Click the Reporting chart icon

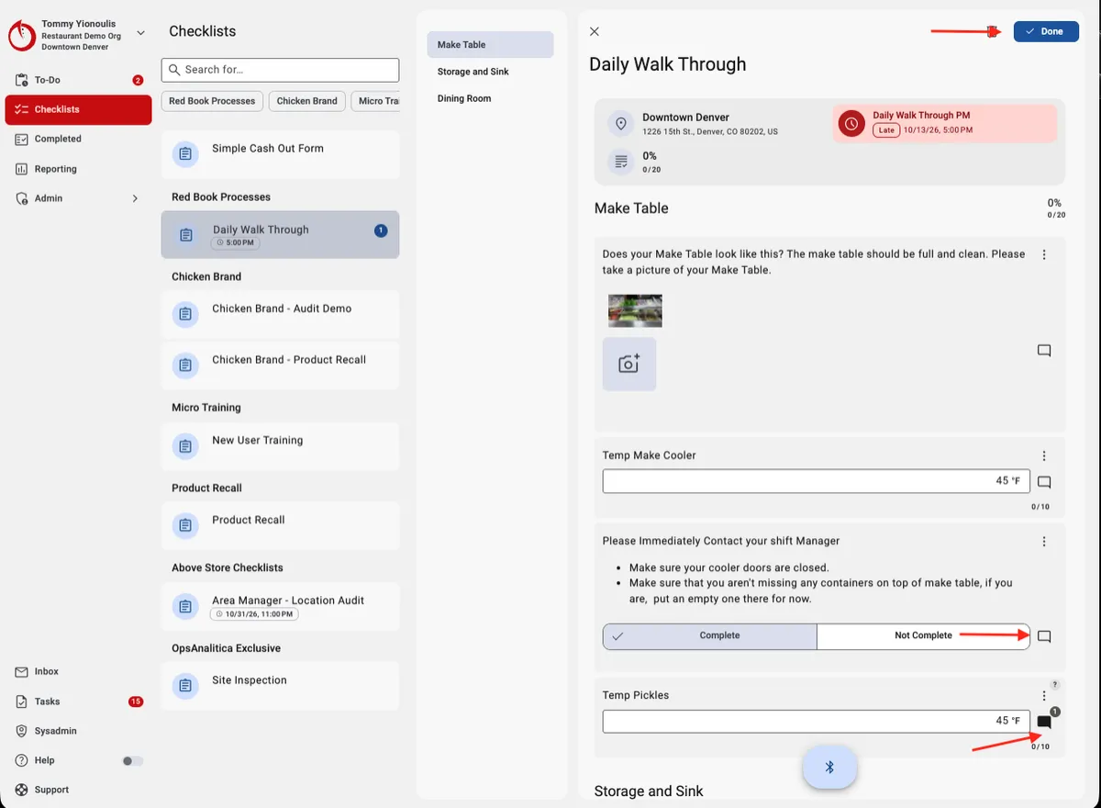pyautogui.click(x=22, y=169)
